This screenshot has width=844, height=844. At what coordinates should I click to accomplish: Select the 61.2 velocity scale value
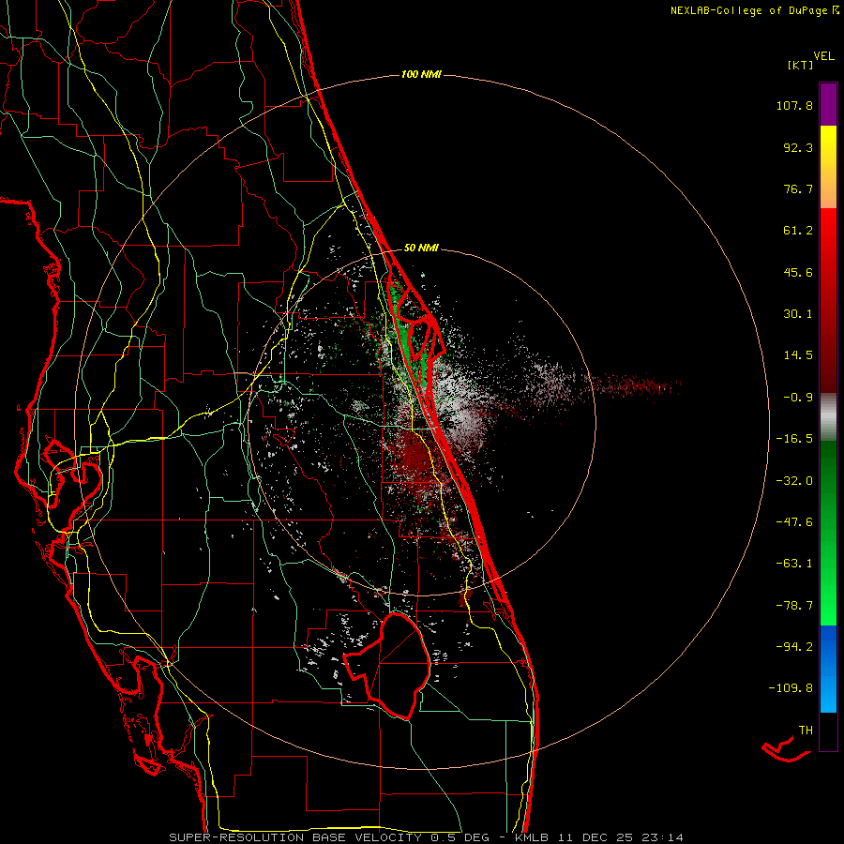coord(798,231)
